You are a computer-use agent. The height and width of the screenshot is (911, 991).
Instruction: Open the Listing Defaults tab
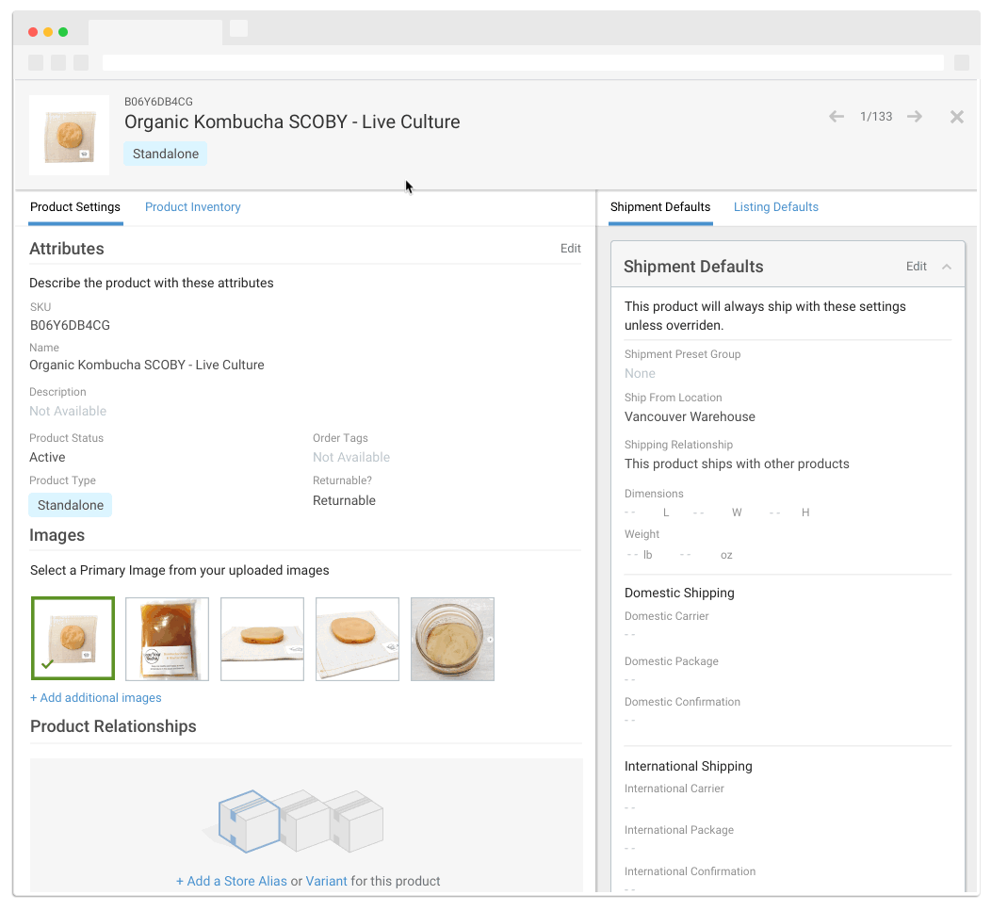775,207
